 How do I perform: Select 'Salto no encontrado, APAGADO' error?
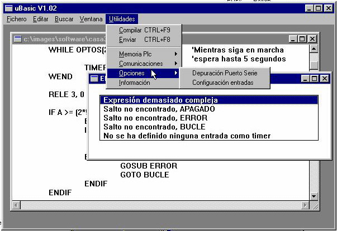pos(159,109)
